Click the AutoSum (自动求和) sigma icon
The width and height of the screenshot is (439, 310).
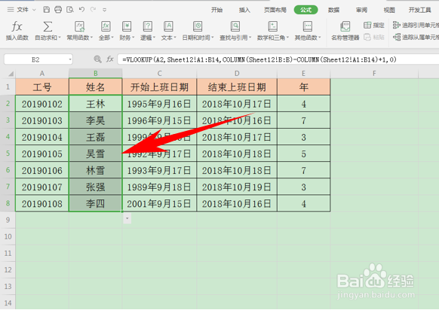point(48,27)
